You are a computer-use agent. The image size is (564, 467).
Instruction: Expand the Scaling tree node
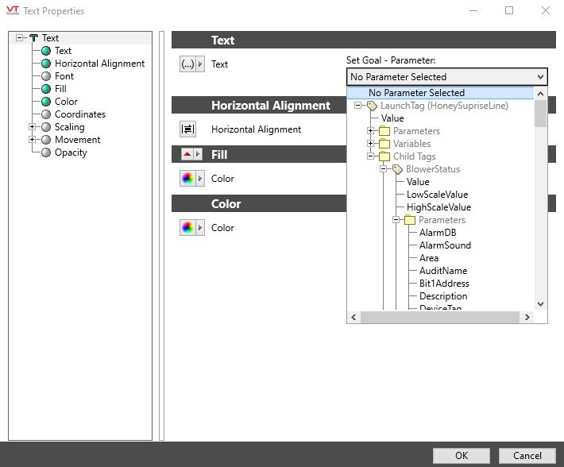33,127
